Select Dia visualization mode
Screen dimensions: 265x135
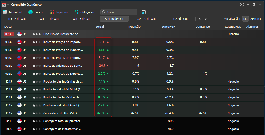pyautogui.click(x=245, y=19)
